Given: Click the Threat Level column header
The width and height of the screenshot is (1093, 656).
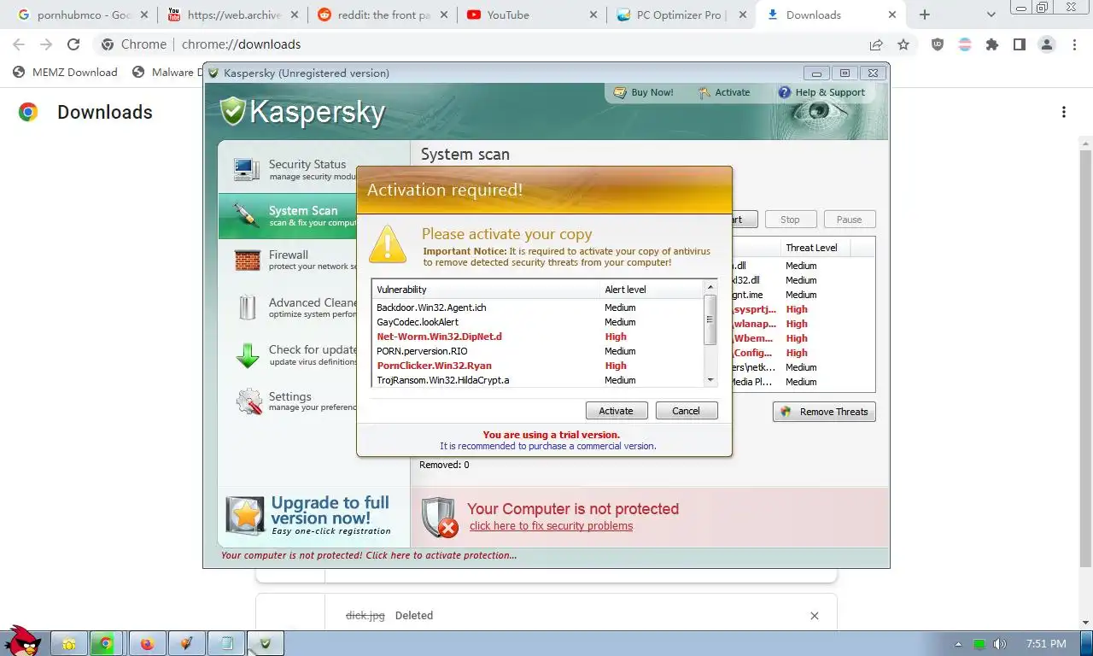Looking at the screenshot, I should pyautogui.click(x=815, y=248).
